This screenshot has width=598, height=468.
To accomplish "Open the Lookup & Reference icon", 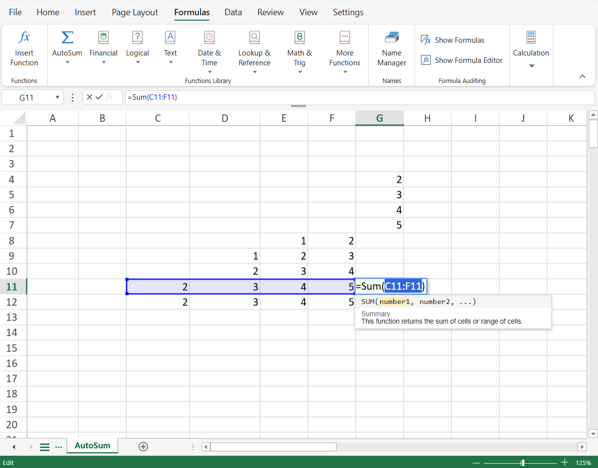I will (x=254, y=37).
